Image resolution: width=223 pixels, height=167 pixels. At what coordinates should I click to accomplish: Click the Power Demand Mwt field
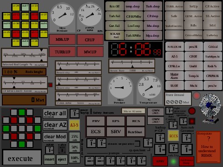coord(178,99)
